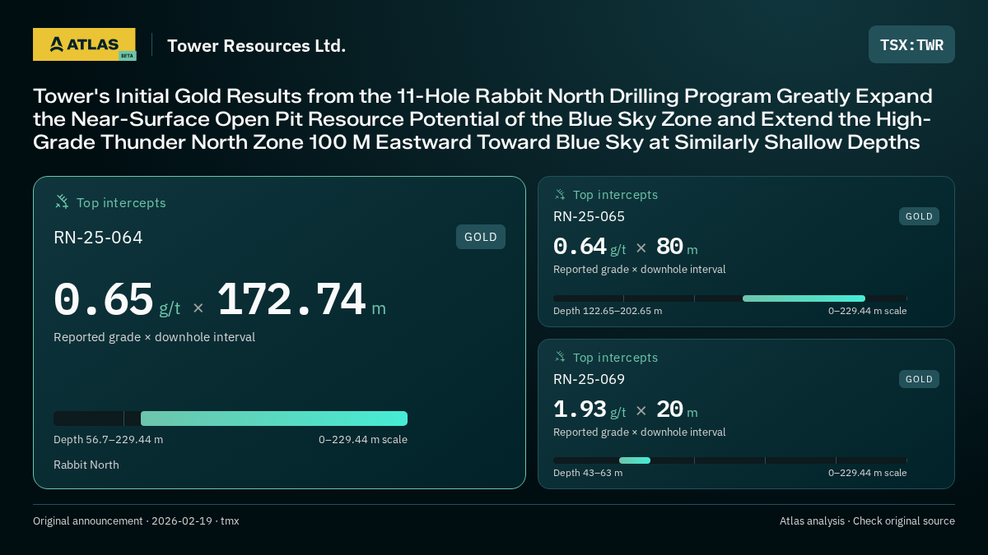Click the RN-25-064 depth interval bar
Viewport: 988px width, 555px height.
pos(231,419)
